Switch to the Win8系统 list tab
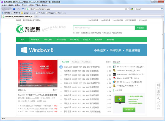The height and width of the screenshot is (121, 165). click(x=76, y=62)
